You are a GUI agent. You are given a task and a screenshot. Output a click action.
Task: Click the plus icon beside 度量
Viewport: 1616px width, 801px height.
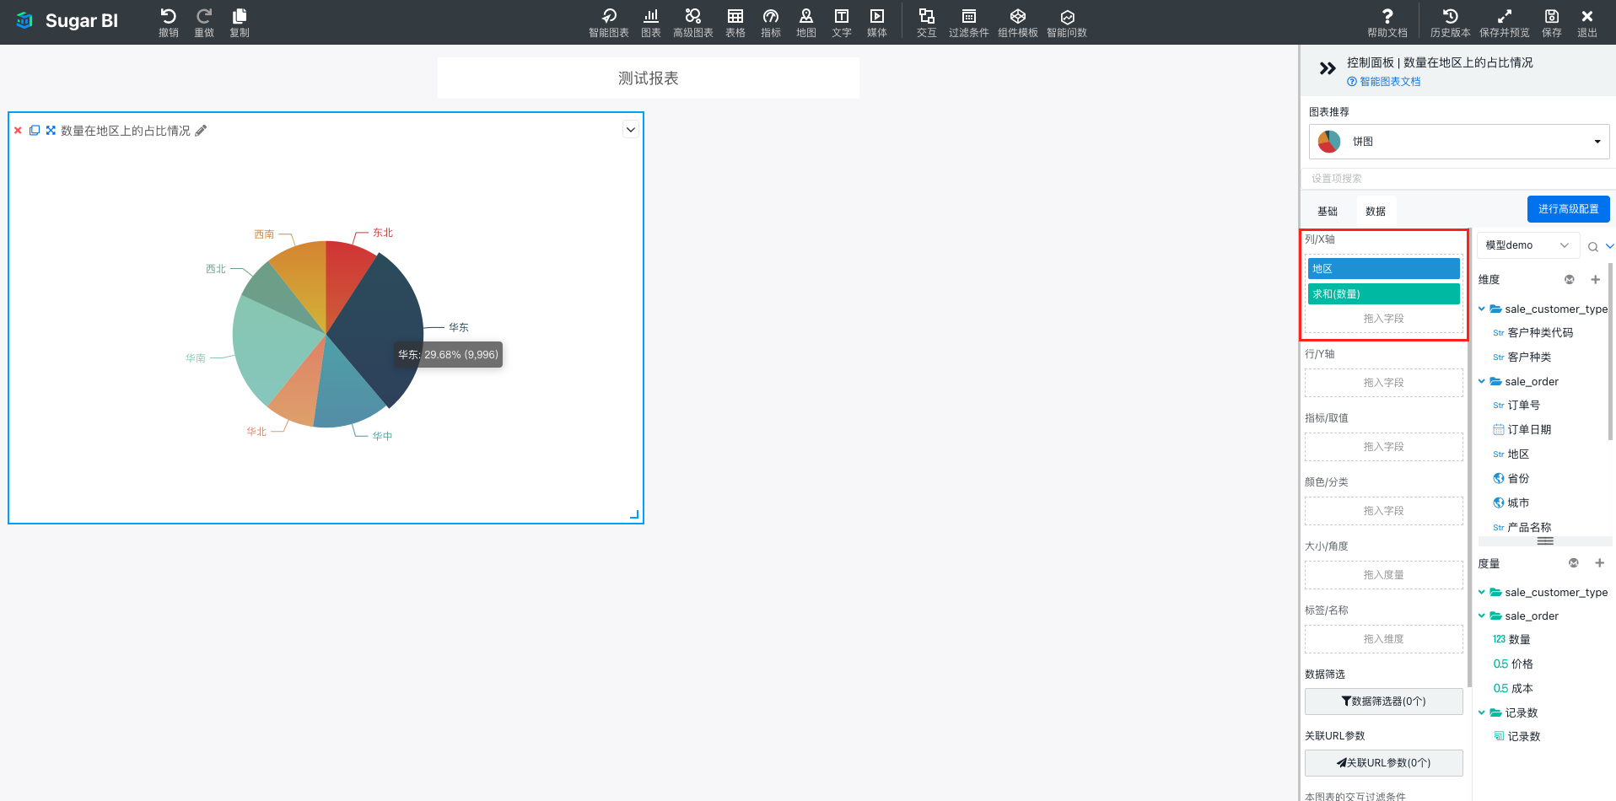pyautogui.click(x=1599, y=563)
